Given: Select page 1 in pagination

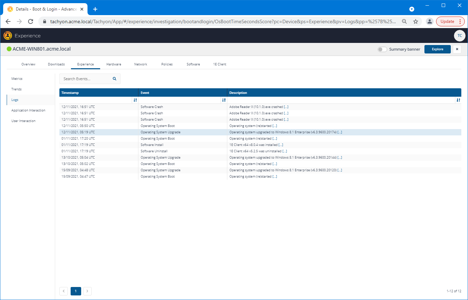Looking at the screenshot, I should (x=76, y=291).
